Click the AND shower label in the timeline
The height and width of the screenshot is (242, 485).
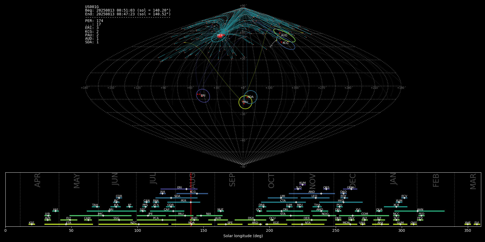312,192
